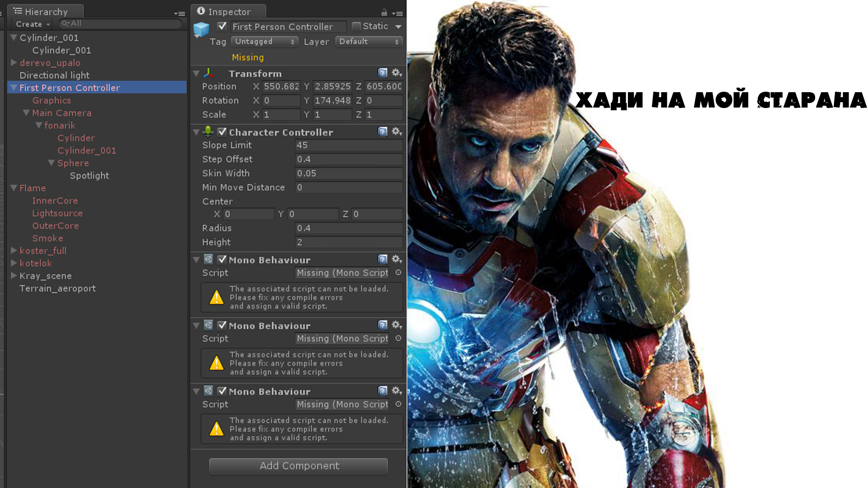The width and height of the screenshot is (868, 488).
Task: Open Transform component gear settings menu
Action: (396, 73)
